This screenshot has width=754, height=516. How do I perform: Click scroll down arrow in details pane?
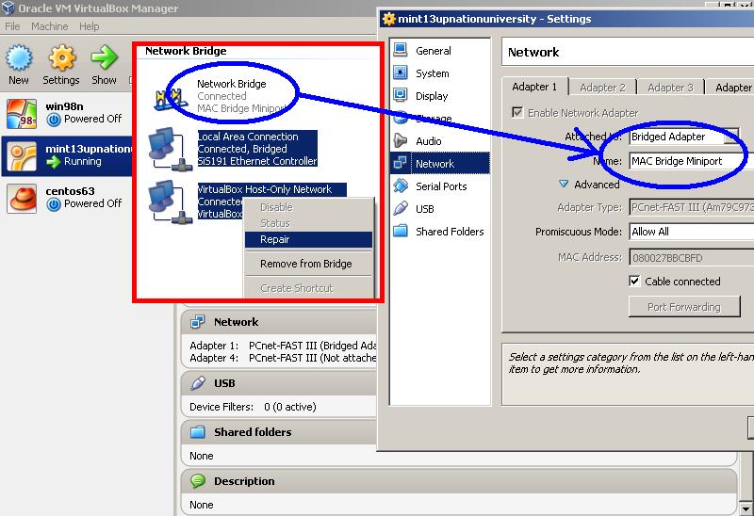click(746, 508)
